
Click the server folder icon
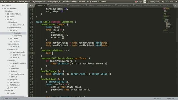click(x=6, y=91)
